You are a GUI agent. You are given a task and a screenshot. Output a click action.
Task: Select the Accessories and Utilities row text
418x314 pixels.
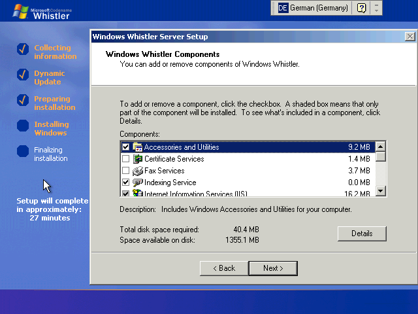pyautogui.click(x=182, y=147)
